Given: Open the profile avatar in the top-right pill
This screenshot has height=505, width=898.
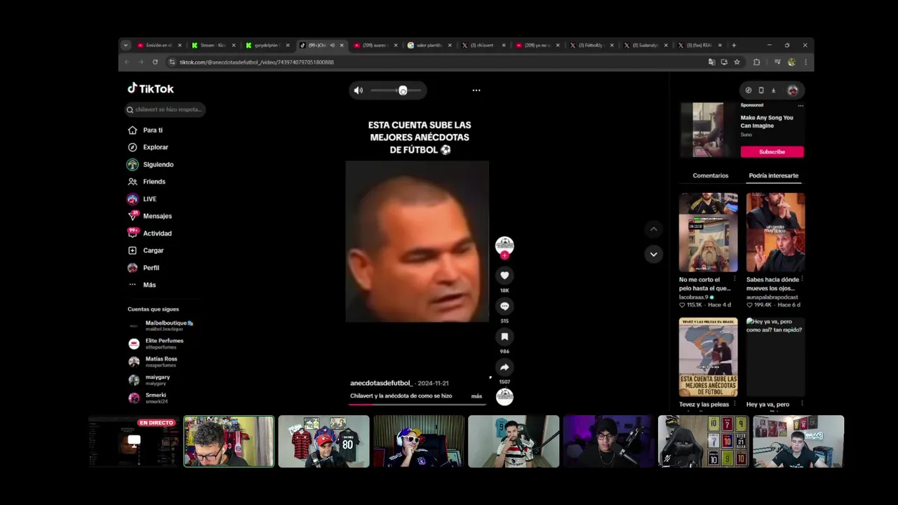Looking at the screenshot, I should point(793,90).
